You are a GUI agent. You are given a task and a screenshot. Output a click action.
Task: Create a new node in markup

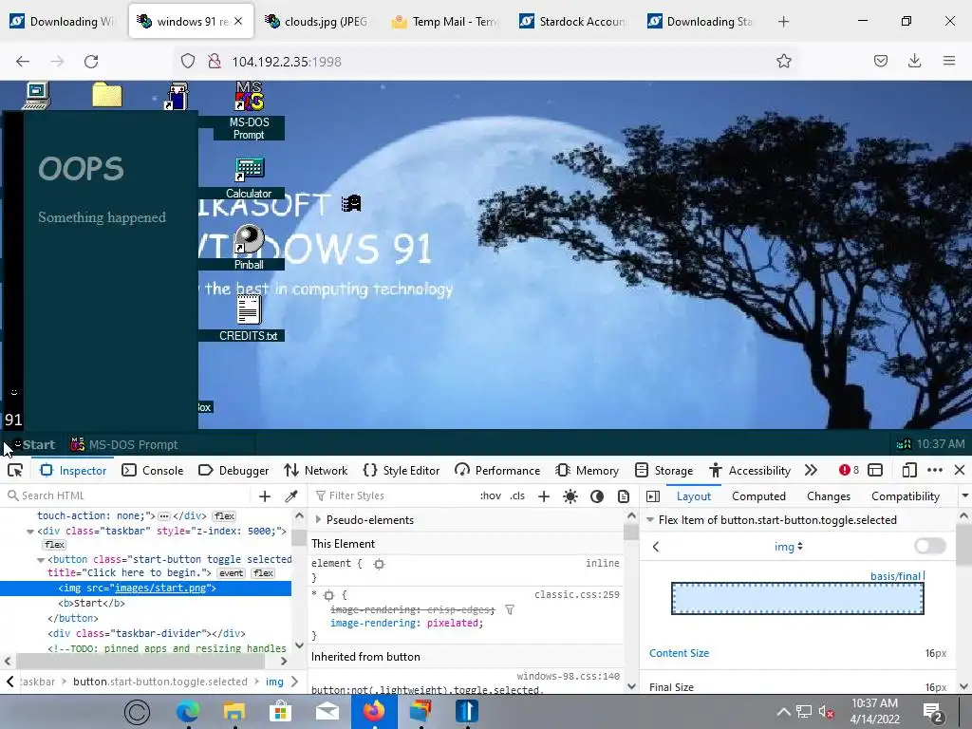265,495
